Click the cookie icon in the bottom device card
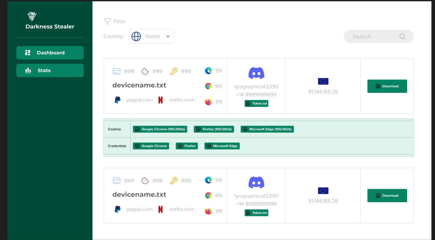 145,181
